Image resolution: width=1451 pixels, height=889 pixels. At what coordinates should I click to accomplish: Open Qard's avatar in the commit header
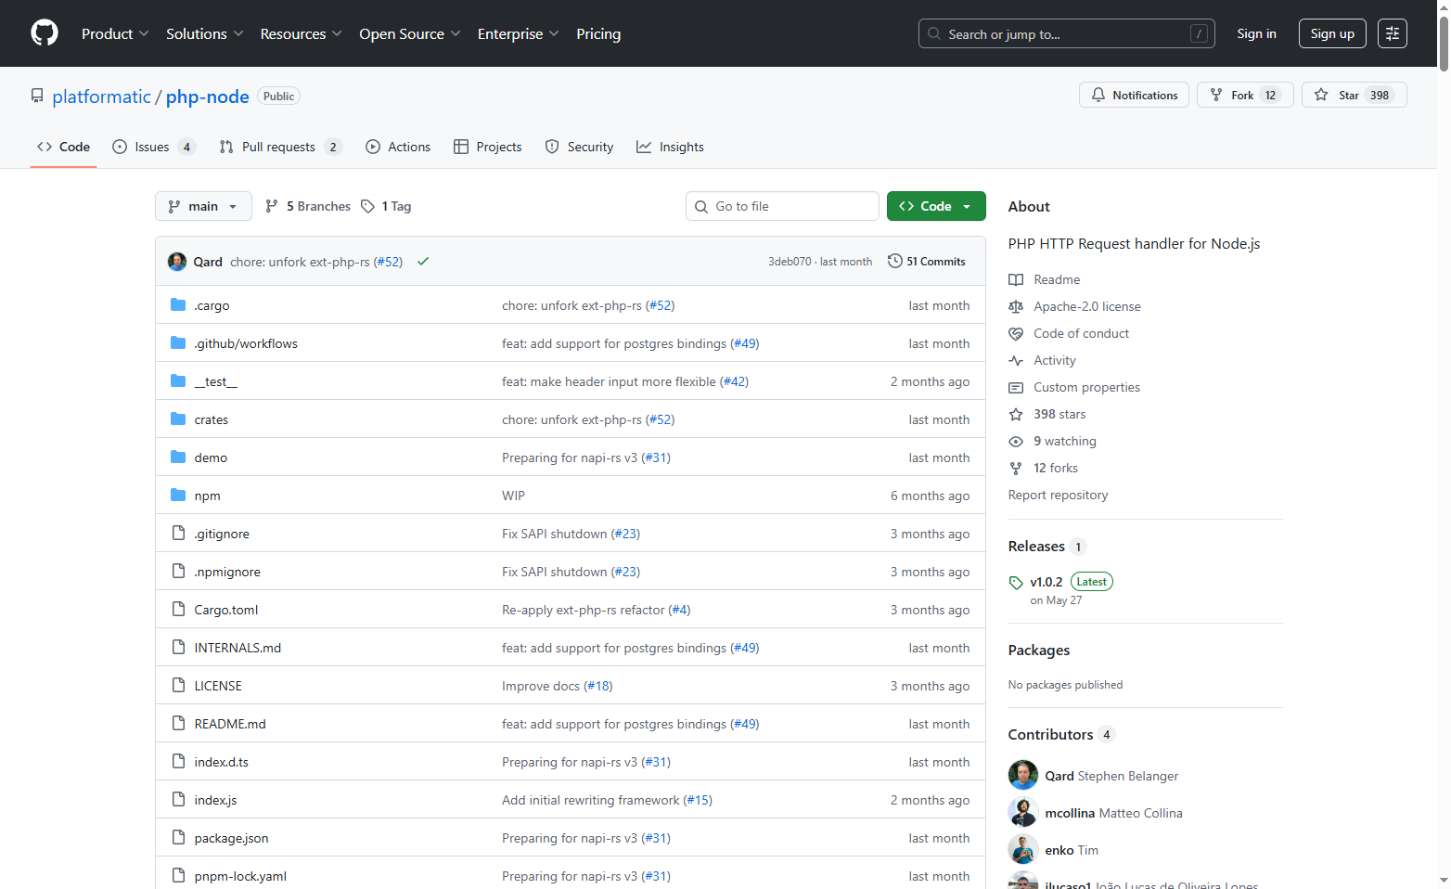pyautogui.click(x=177, y=262)
